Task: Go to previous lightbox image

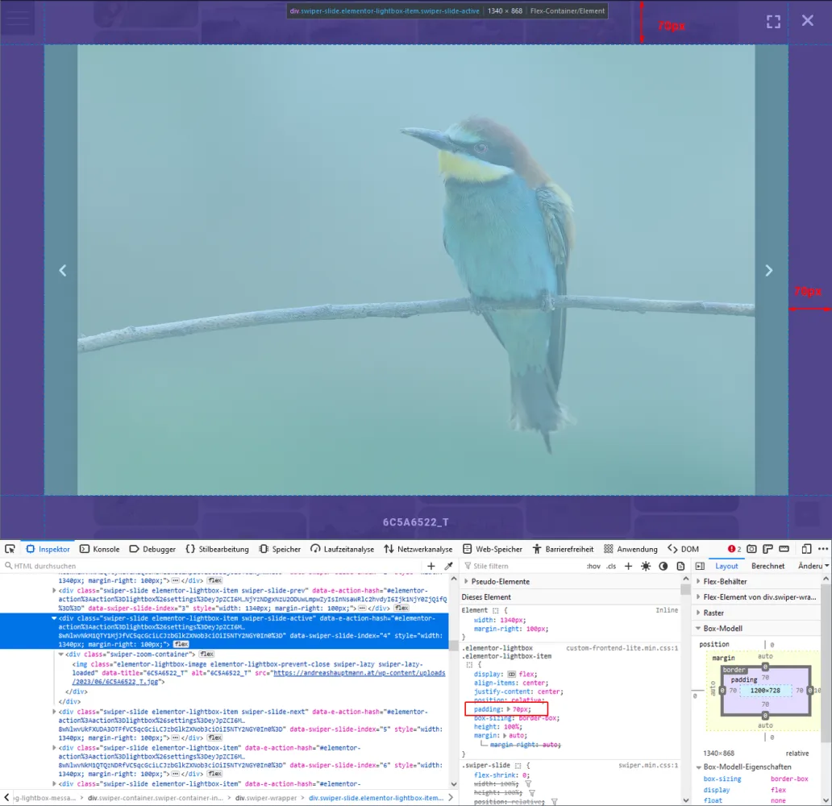Action: [x=63, y=271]
